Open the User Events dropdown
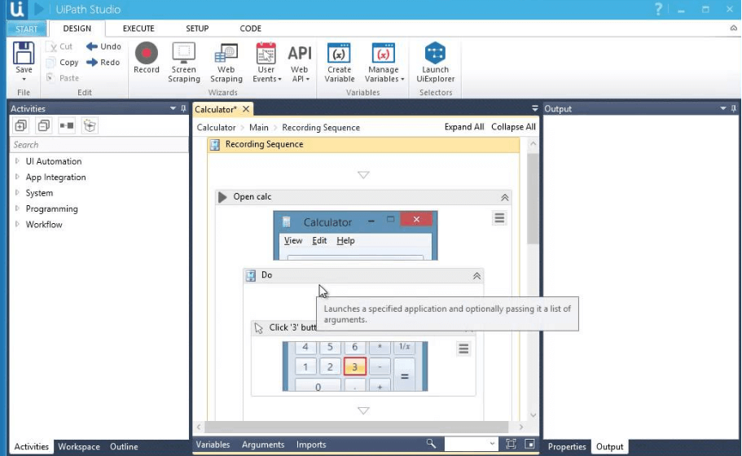The height and width of the screenshot is (456, 742). (266, 63)
